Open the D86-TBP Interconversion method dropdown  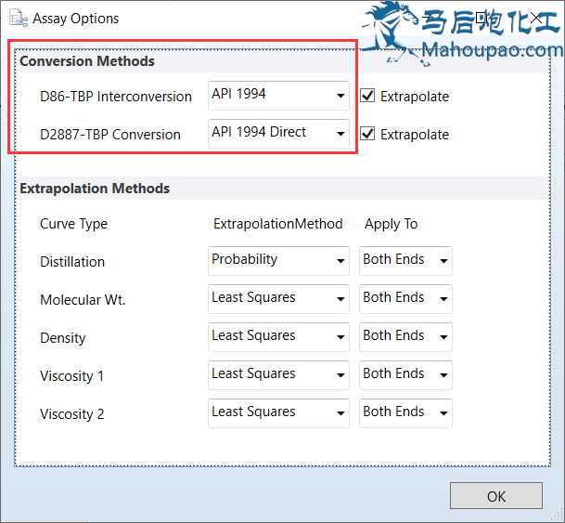(278, 95)
